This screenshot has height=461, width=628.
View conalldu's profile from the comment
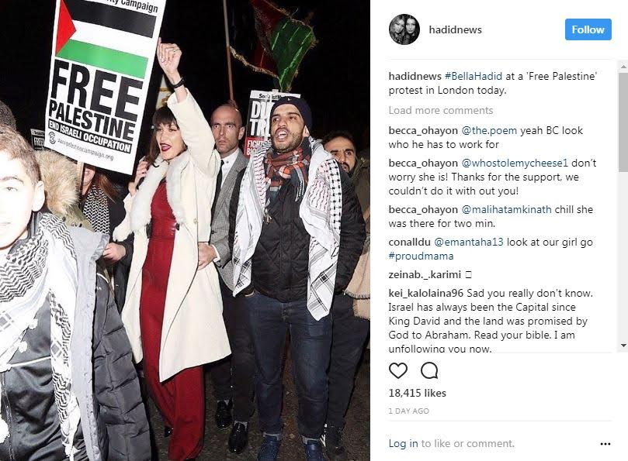(409, 242)
